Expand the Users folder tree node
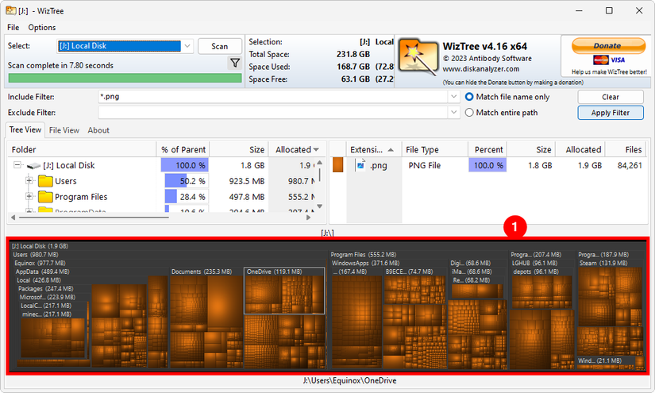This screenshot has height=393, width=655. pos(29,181)
